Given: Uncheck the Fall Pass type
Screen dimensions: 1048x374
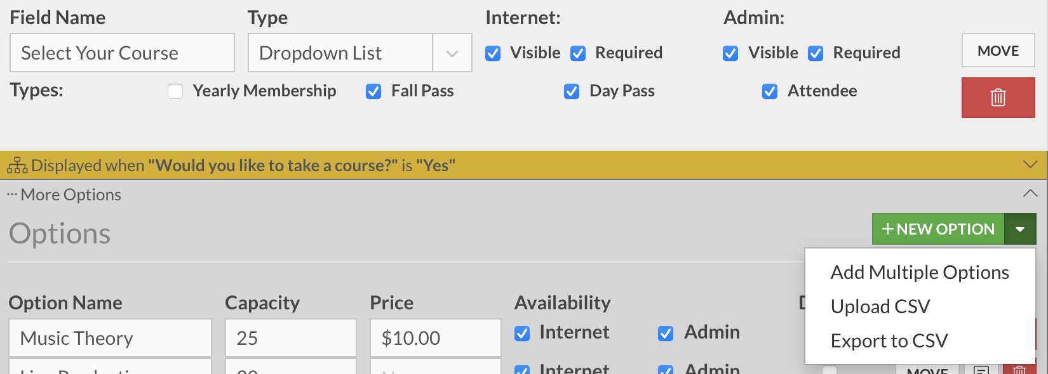Looking at the screenshot, I should click(x=373, y=91).
